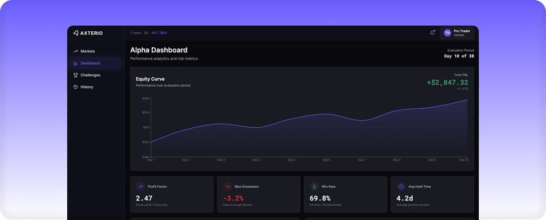Click the Challenges trophy icon

pos(76,75)
